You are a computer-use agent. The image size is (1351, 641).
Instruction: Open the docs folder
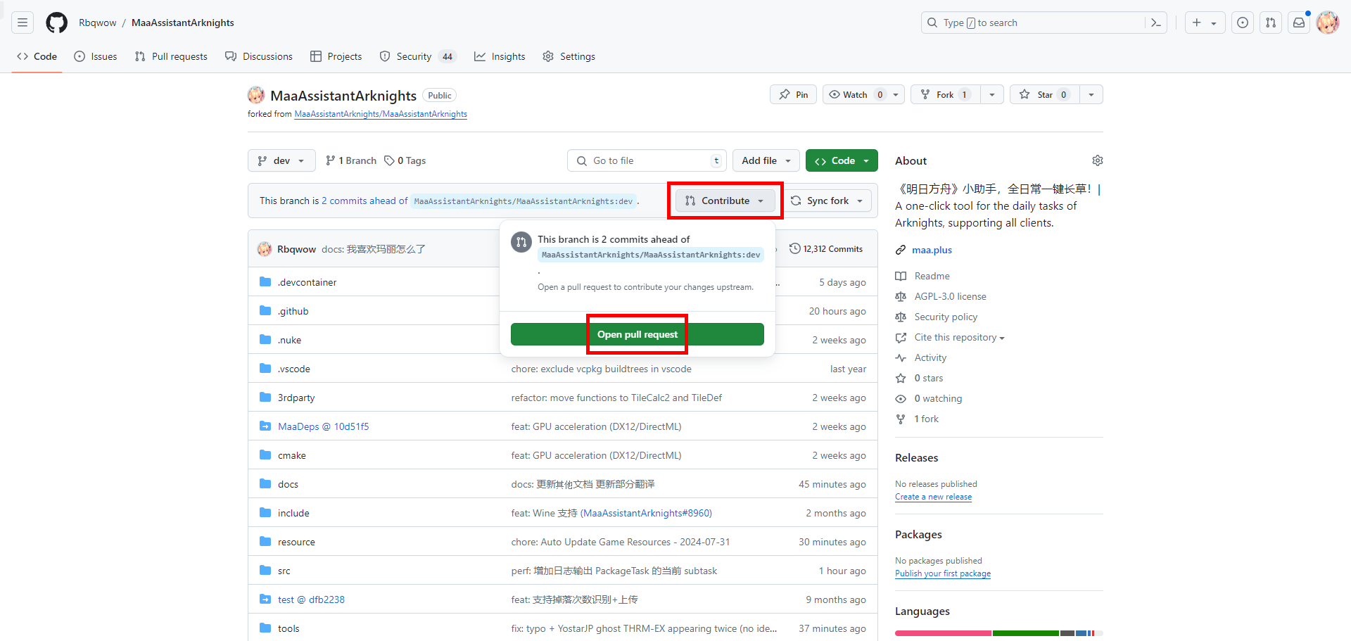point(288,484)
